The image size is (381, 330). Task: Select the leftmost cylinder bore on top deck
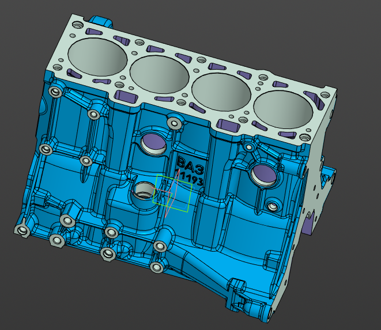(x=97, y=57)
